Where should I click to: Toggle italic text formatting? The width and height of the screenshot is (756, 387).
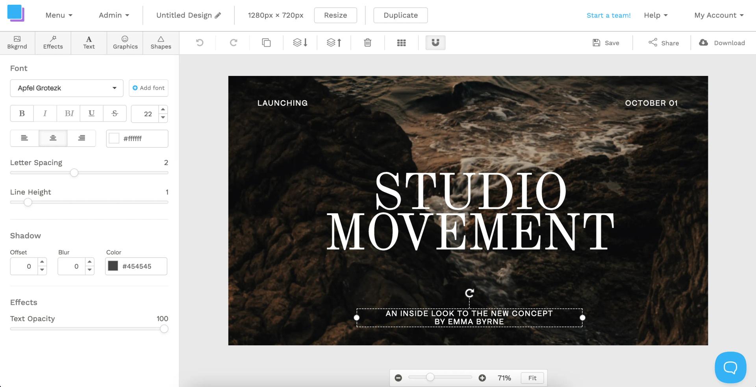tap(45, 113)
